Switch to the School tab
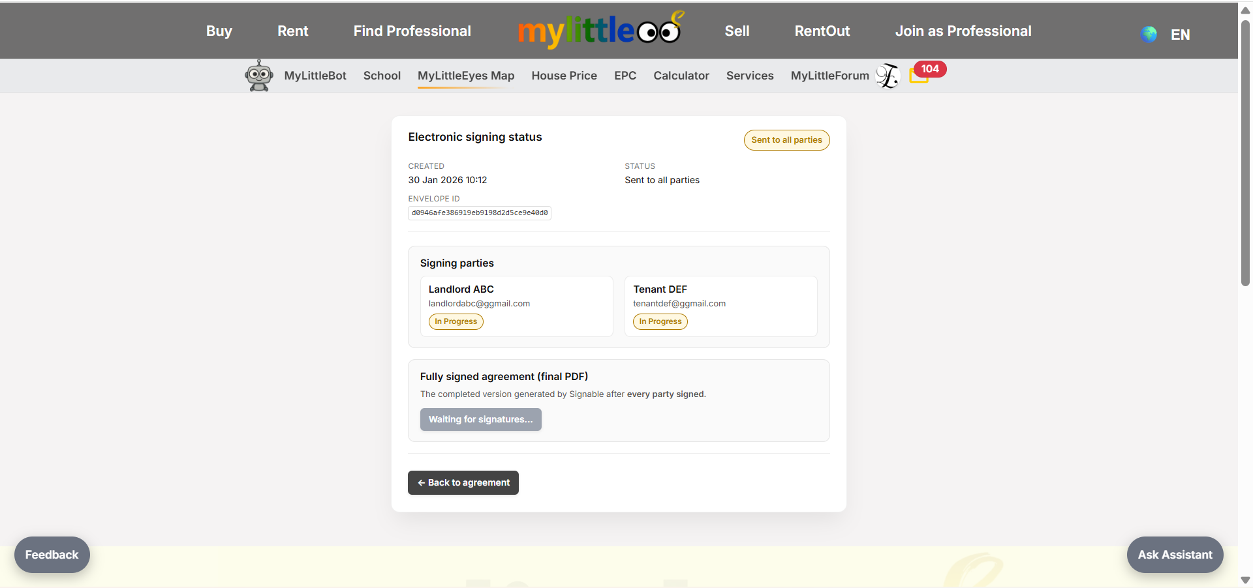Screen dimensions: 1253x588 382,76
